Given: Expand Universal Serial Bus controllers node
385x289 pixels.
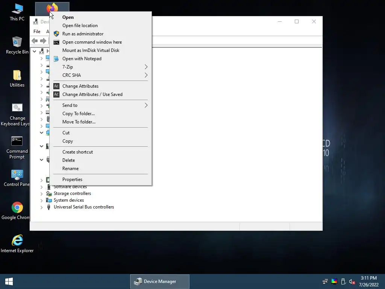Looking at the screenshot, I should pos(41,207).
